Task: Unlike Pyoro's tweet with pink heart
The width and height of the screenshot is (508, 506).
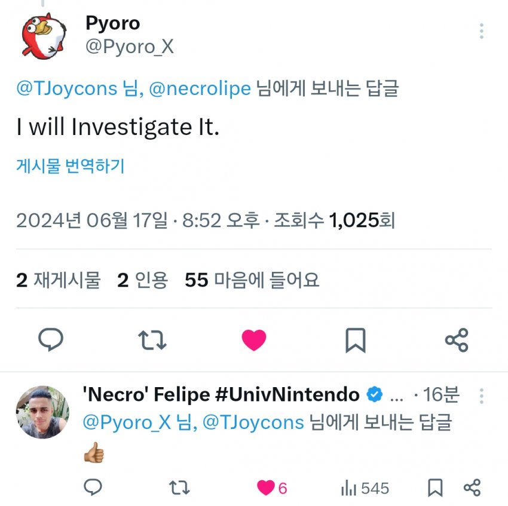Action: (x=254, y=340)
